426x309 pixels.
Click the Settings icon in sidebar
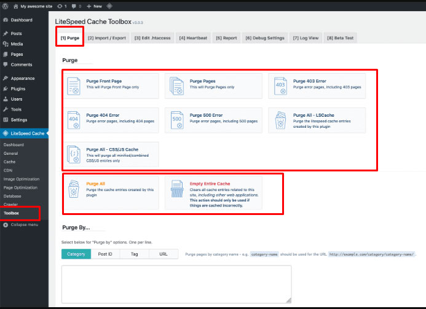tap(6, 120)
